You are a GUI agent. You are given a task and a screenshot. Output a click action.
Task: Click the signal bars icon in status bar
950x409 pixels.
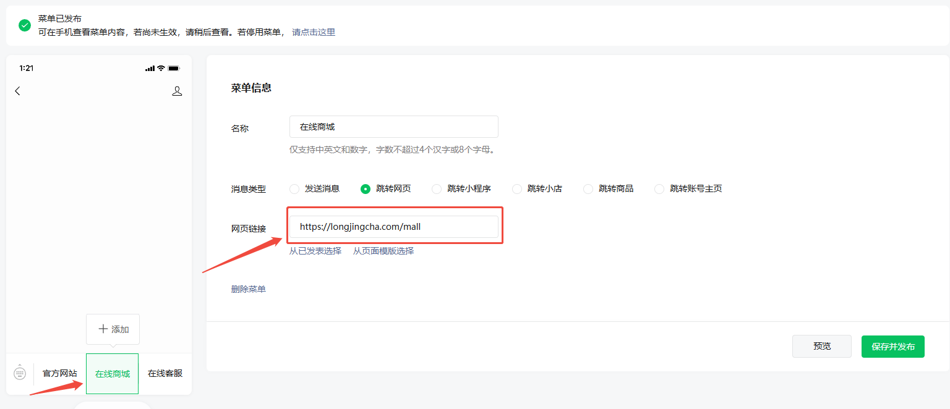point(150,68)
